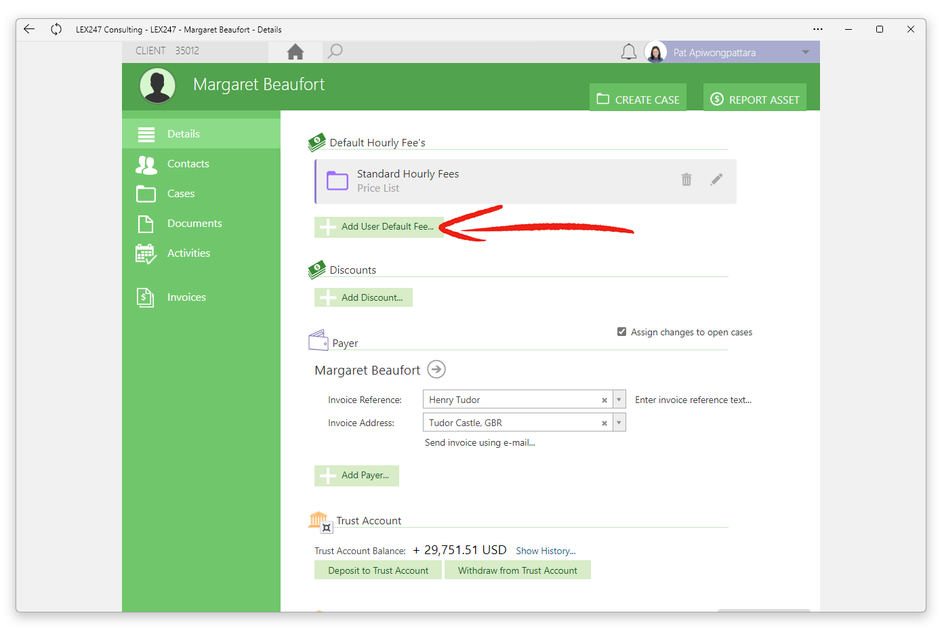Delete Standard Hourly Fees with trash icon

[687, 180]
